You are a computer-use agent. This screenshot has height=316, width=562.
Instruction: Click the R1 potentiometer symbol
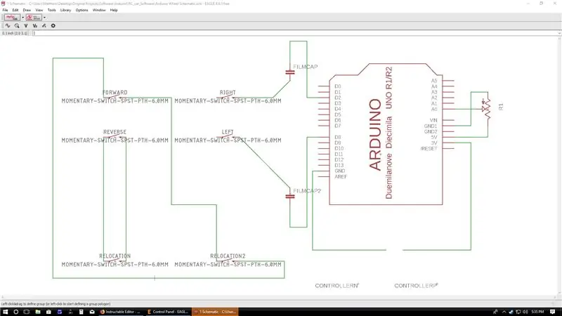coord(487,109)
